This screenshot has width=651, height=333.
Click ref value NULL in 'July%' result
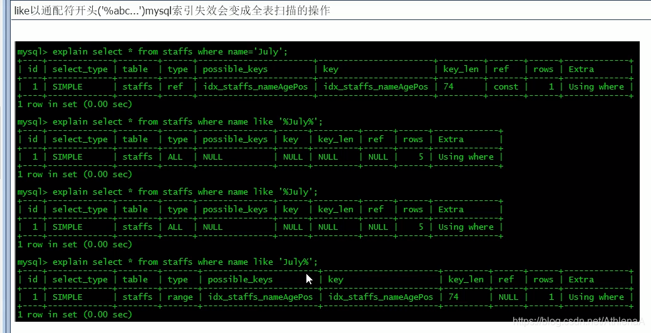(x=508, y=297)
